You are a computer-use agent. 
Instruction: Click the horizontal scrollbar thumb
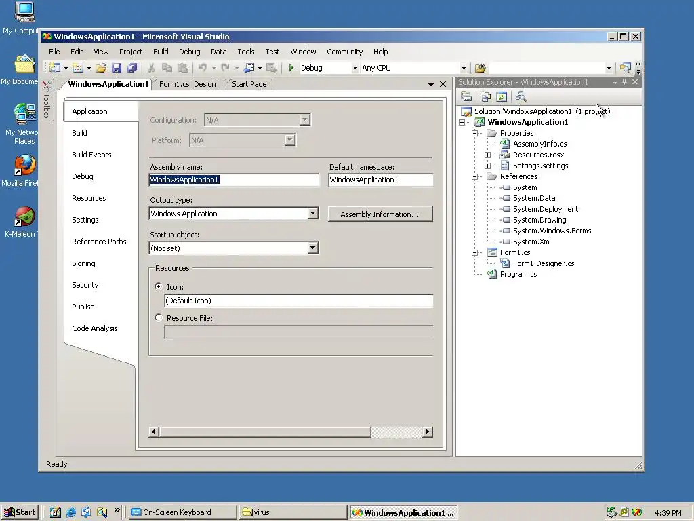(265, 431)
